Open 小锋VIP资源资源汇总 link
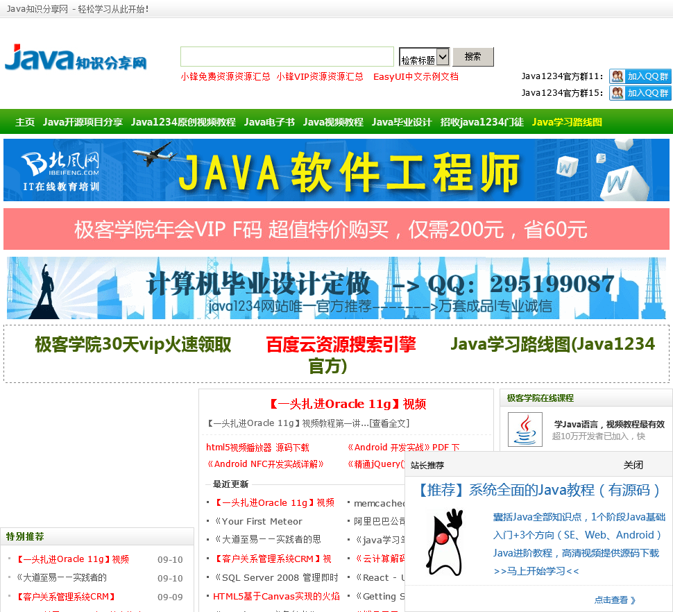This screenshot has width=673, height=612. click(320, 76)
